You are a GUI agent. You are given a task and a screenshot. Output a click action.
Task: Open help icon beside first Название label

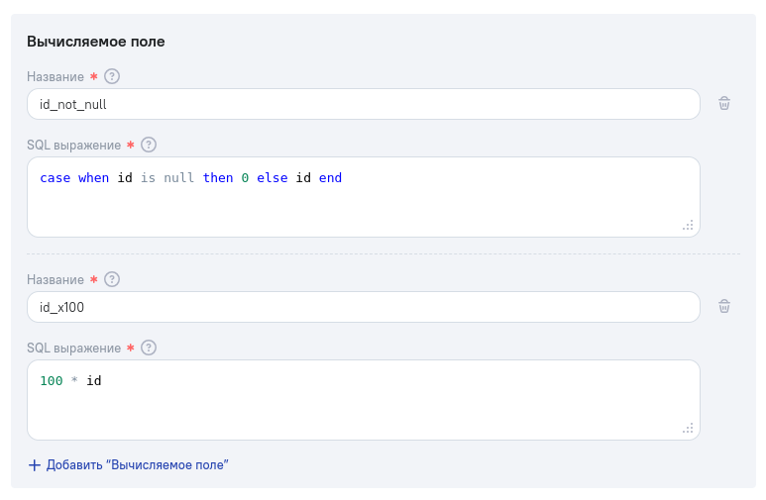[112, 76]
